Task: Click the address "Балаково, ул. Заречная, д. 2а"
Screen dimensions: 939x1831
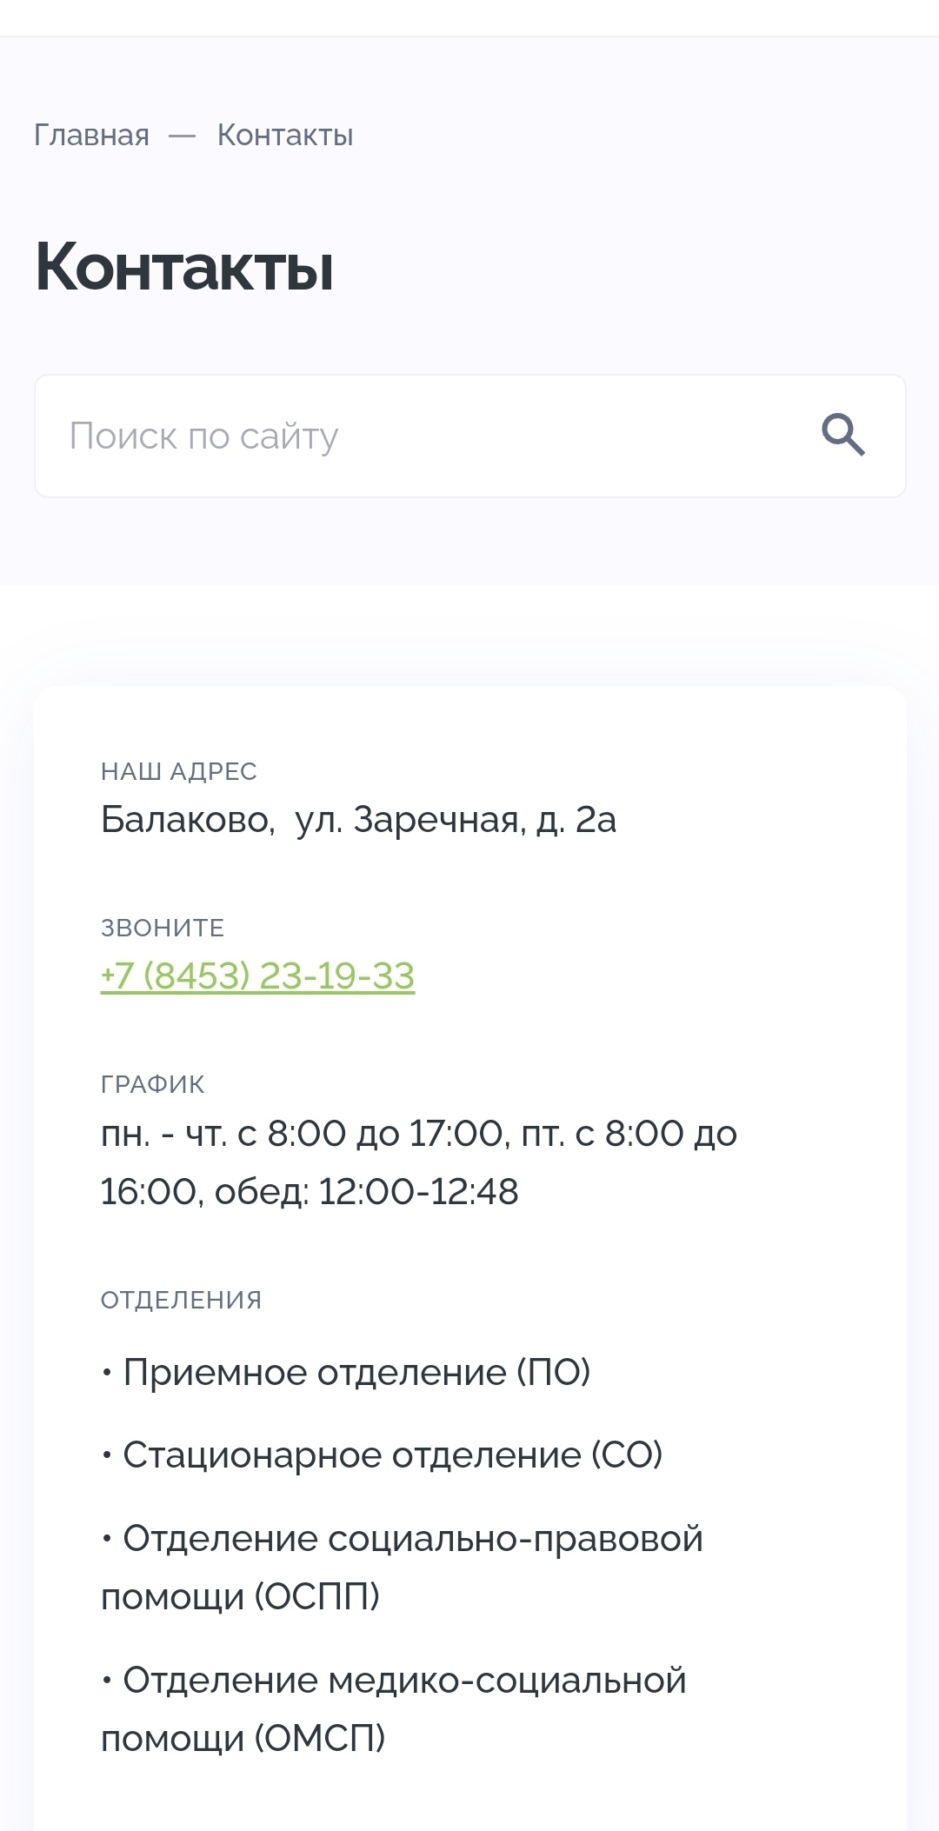Action: point(358,819)
